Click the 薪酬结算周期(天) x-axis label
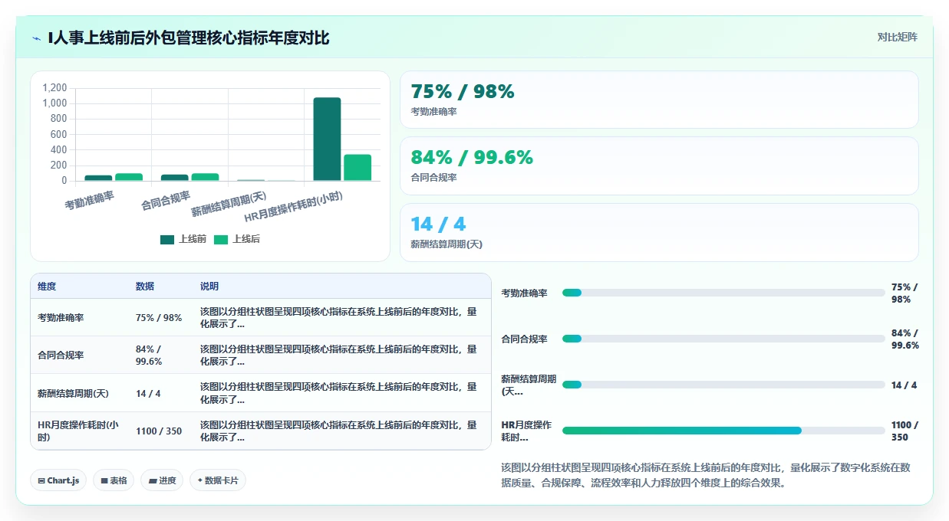The height and width of the screenshot is (521, 949). click(x=229, y=203)
